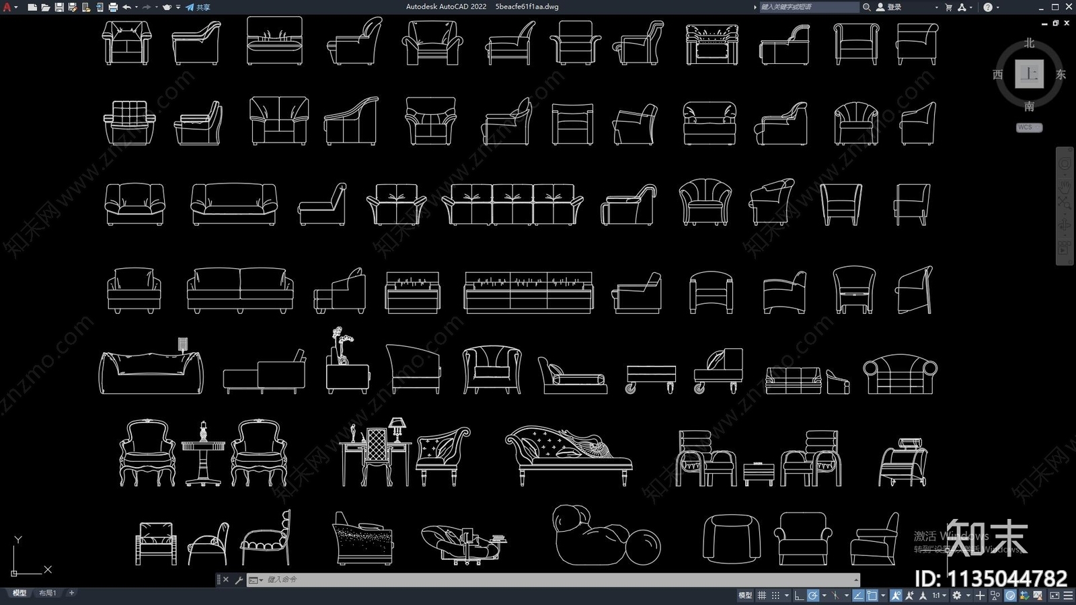Select the 模型 model tab

point(19,593)
